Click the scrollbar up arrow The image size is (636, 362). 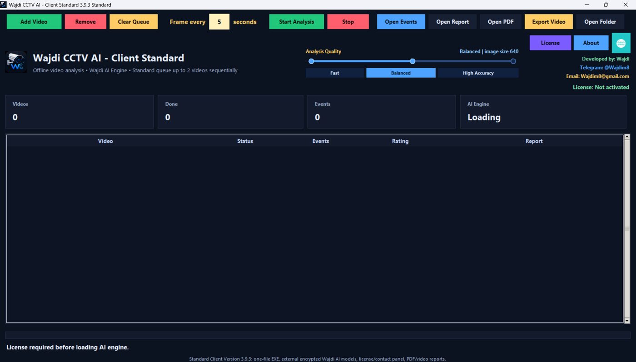point(627,137)
